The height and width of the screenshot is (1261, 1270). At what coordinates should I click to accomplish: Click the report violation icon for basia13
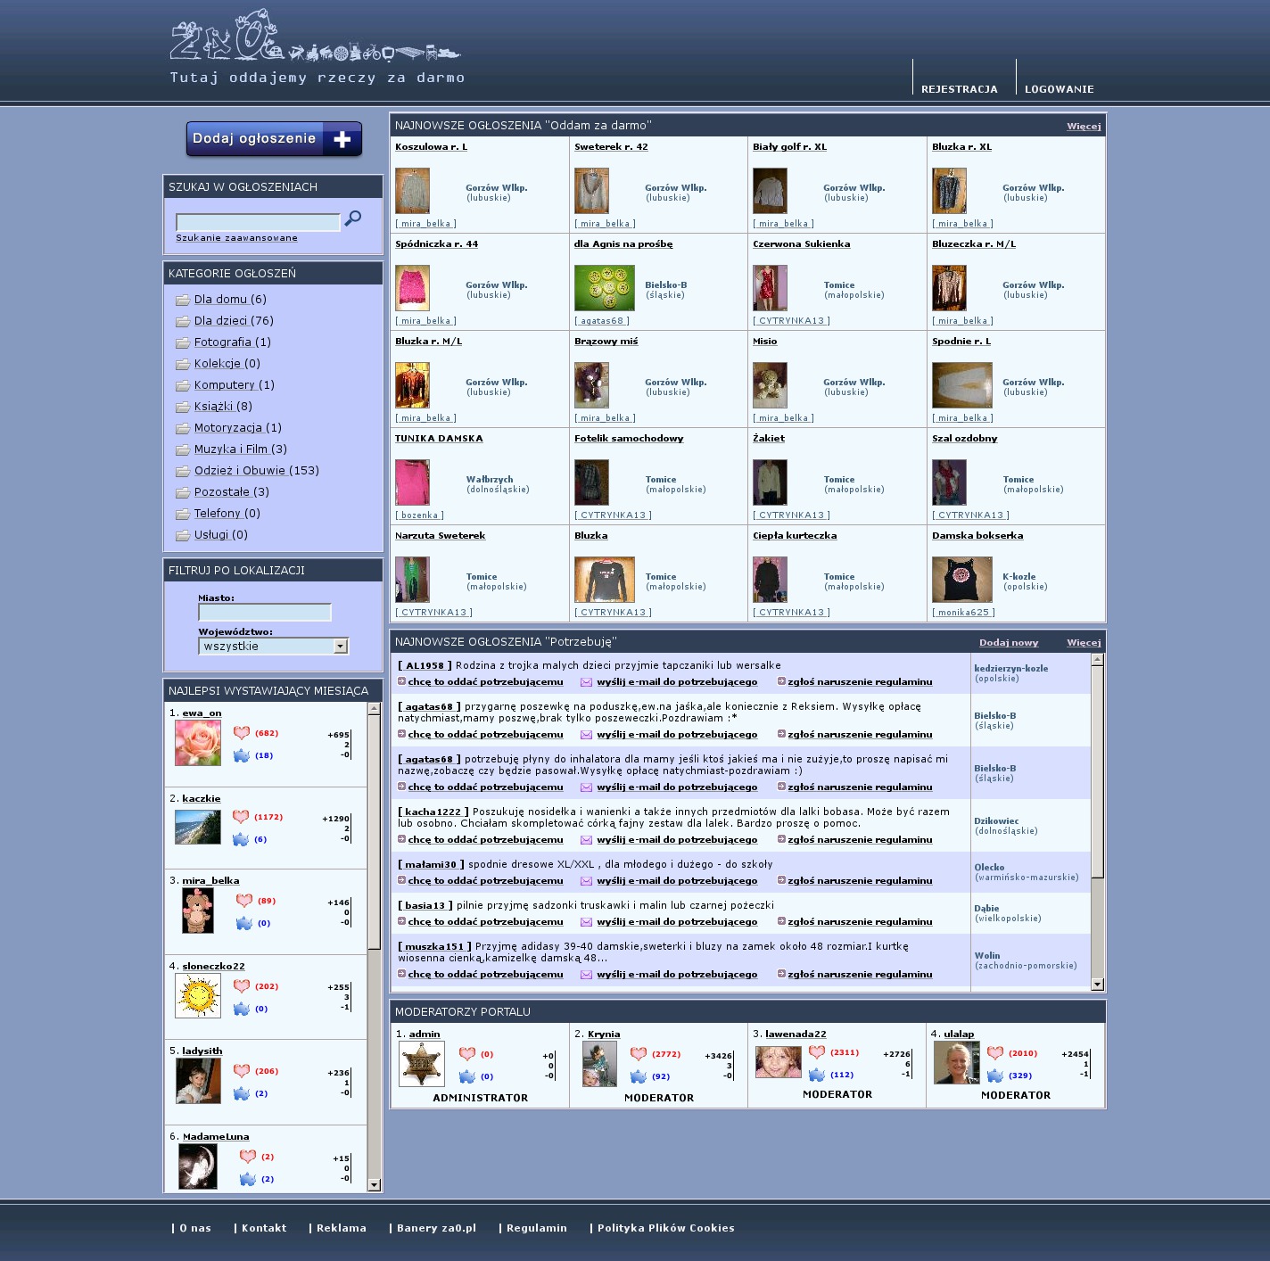coord(781,921)
